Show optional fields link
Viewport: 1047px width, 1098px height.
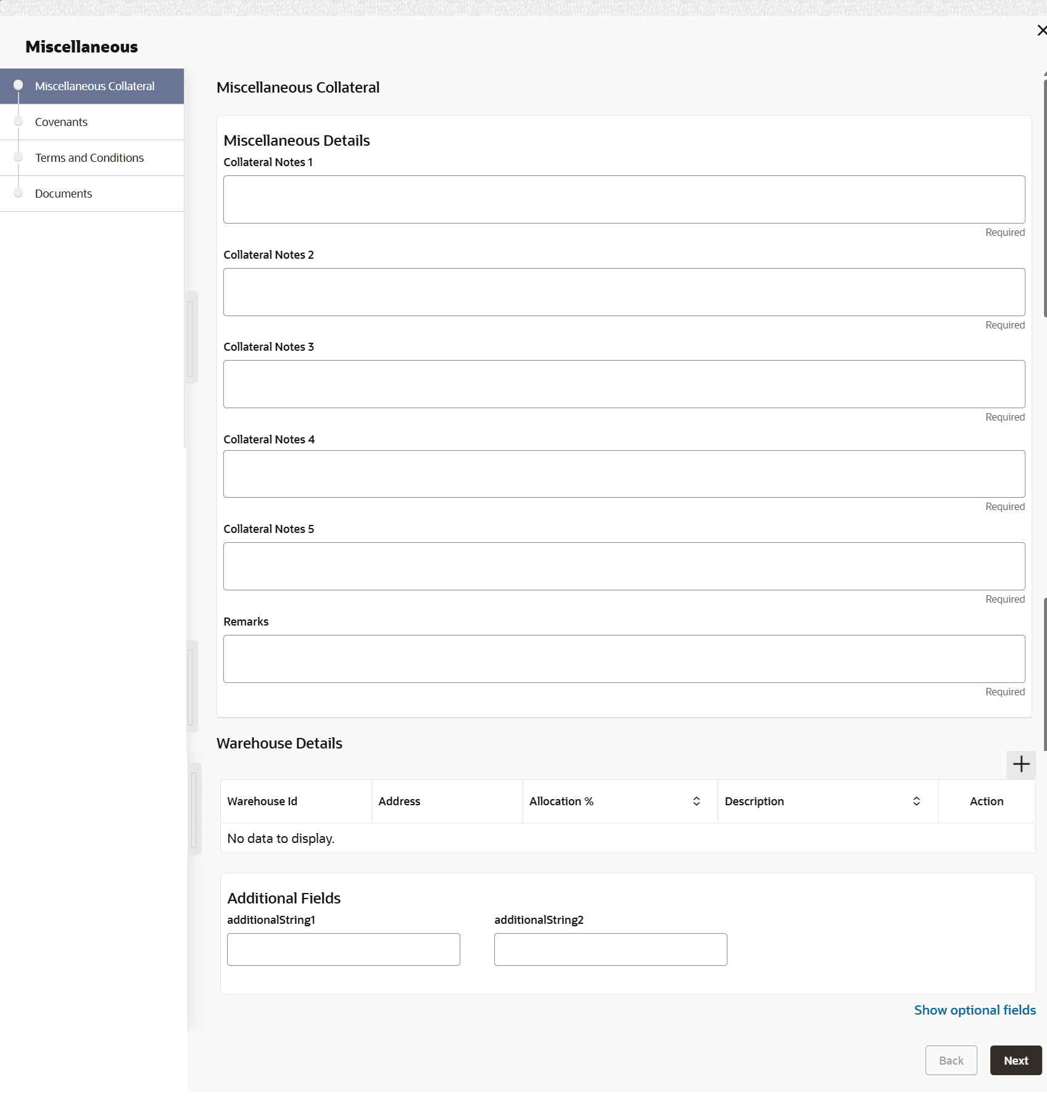975,1010
